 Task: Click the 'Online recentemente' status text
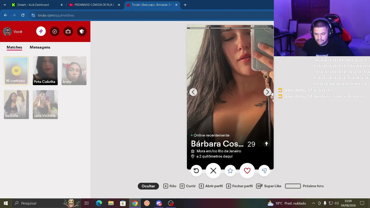(x=212, y=135)
